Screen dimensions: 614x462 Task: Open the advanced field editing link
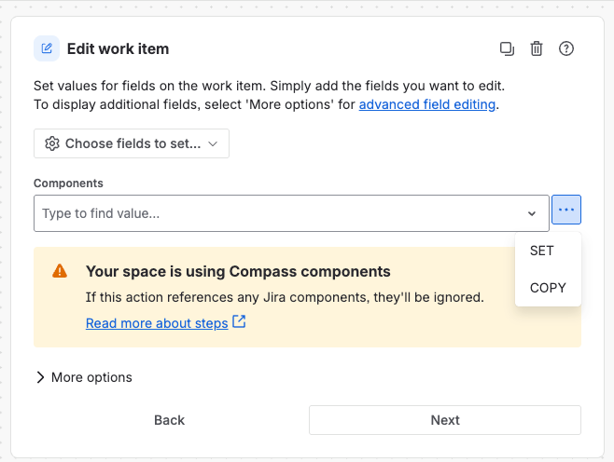click(x=427, y=104)
